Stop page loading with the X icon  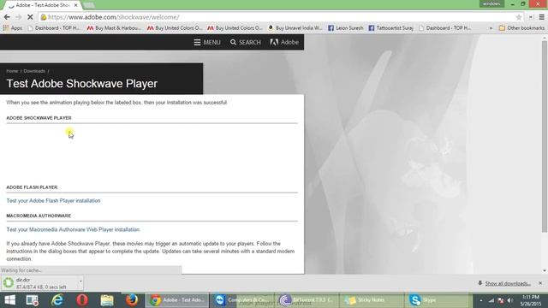(x=30, y=17)
